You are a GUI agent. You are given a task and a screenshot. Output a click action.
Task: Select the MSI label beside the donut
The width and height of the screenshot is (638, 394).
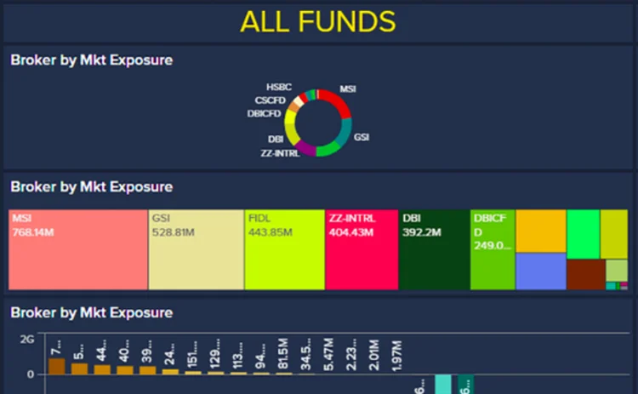pyautogui.click(x=348, y=89)
